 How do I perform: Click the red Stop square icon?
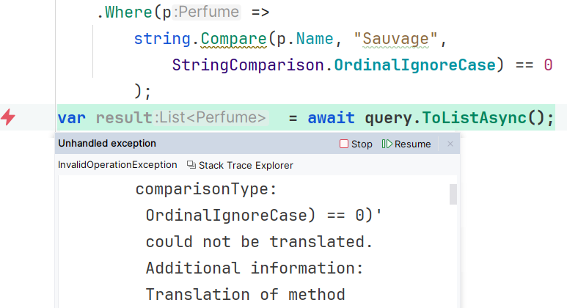[x=344, y=144]
